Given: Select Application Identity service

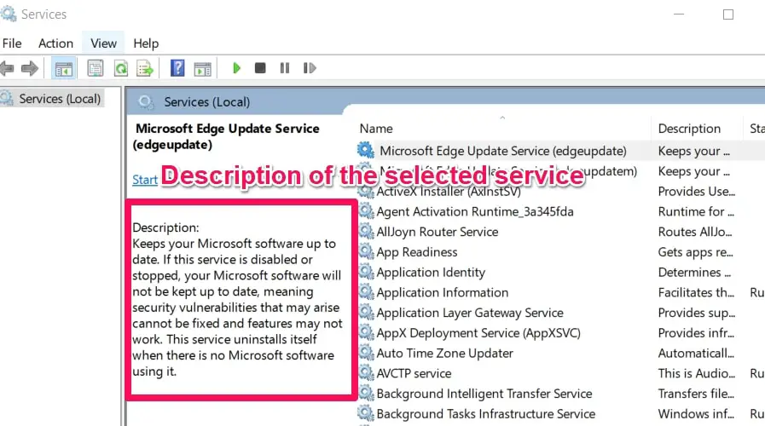Looking at the screenshot, I should tap(431, 273).
